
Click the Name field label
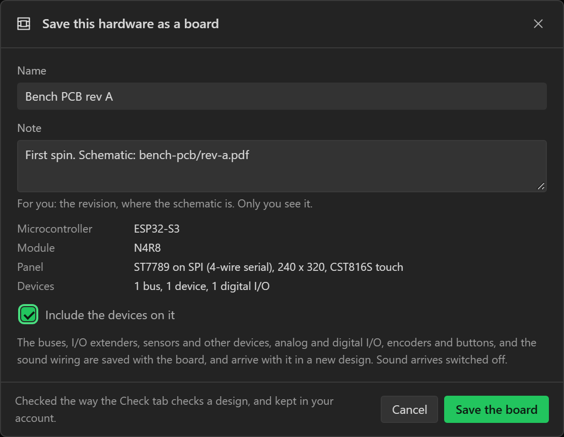[32, 70]
